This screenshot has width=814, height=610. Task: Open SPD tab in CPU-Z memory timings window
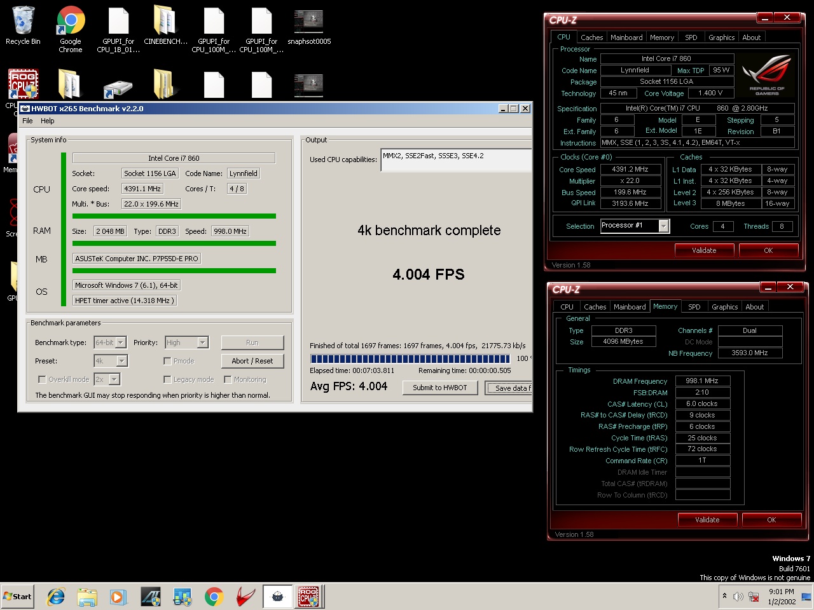pyautogui.click(x=694, y=307)
